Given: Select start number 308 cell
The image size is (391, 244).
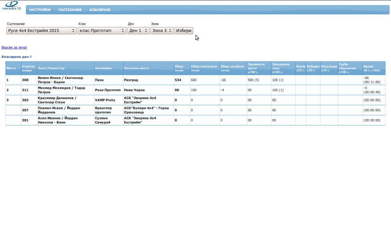Looking at the screenshot, I should (x=29, y=80).
